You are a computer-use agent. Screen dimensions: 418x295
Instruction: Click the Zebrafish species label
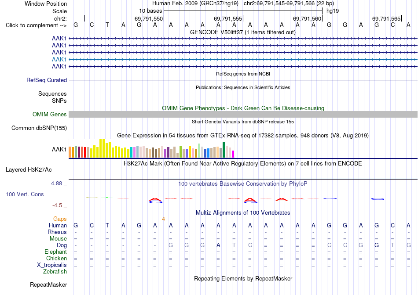tap(55, 272)
